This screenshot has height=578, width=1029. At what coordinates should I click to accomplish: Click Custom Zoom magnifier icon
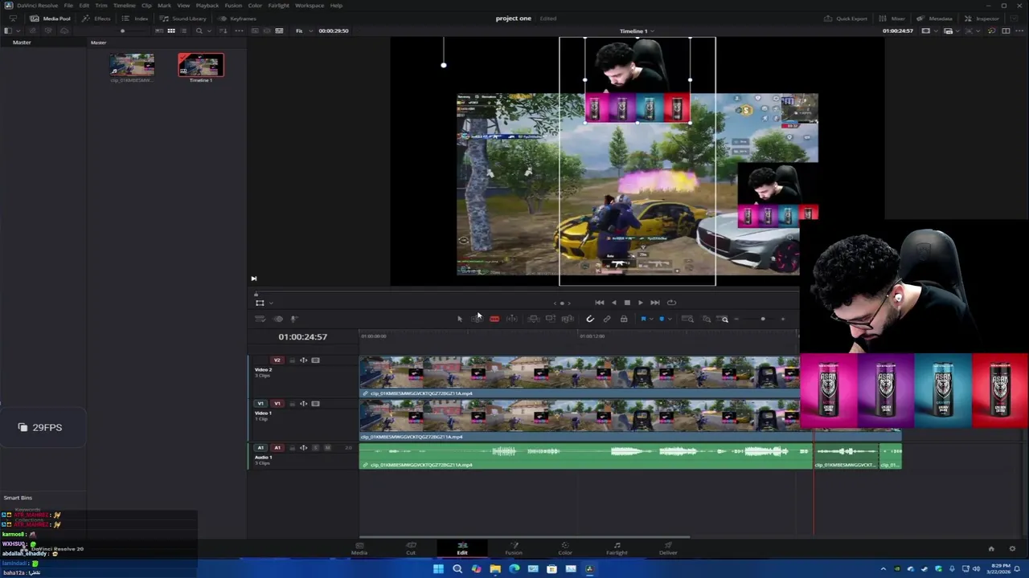(724, 319)
